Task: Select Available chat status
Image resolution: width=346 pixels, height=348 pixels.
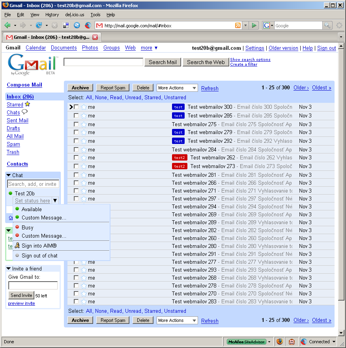Action: 61,209
